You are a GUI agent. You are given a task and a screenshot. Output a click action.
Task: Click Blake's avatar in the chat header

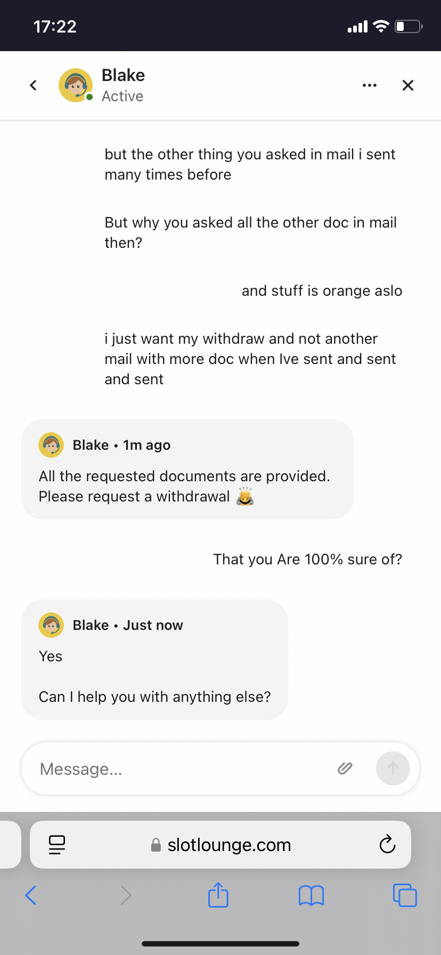tap(76, 85)
